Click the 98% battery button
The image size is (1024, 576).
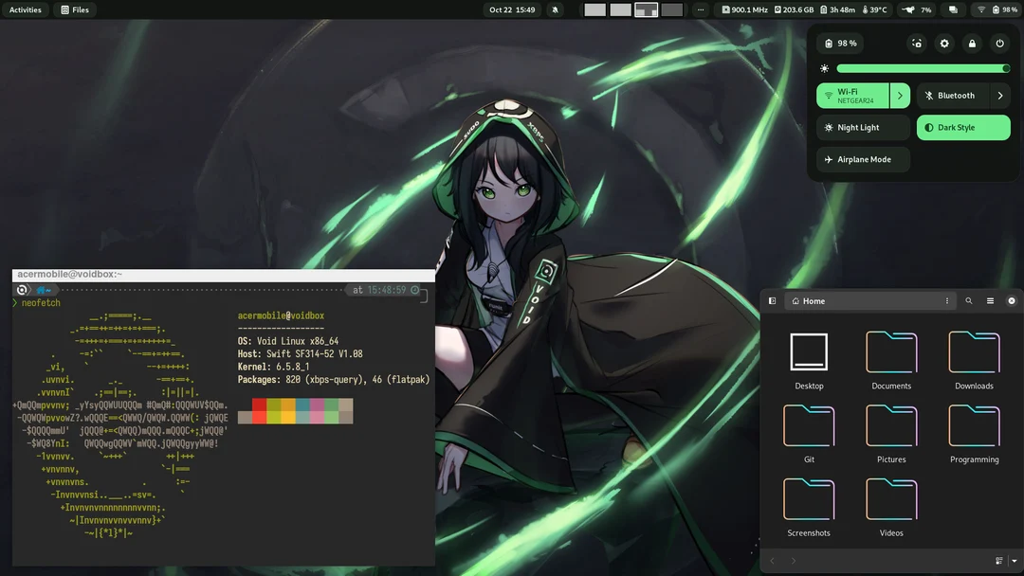[x=840, y=43]
